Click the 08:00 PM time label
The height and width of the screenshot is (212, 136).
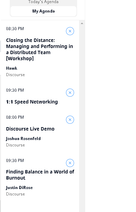pos(15,117)
